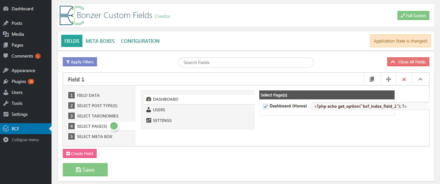Viewport: 440px width, 184px height.
Task: Click the Close All Fields button
Action: pyautogui.click(x=408, y=62)
